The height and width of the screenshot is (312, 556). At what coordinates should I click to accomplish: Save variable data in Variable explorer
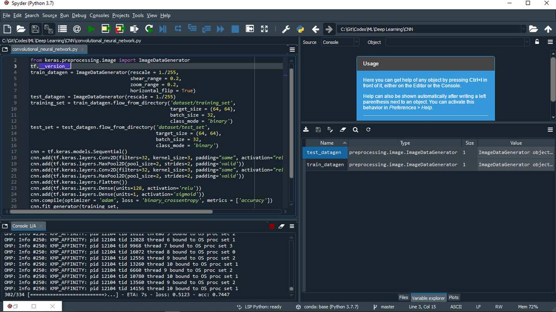[318, 129]
